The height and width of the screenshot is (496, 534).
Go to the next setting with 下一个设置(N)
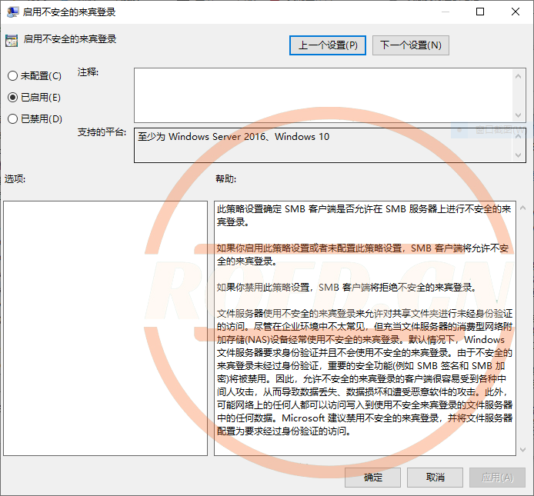[x=411, y=45]
